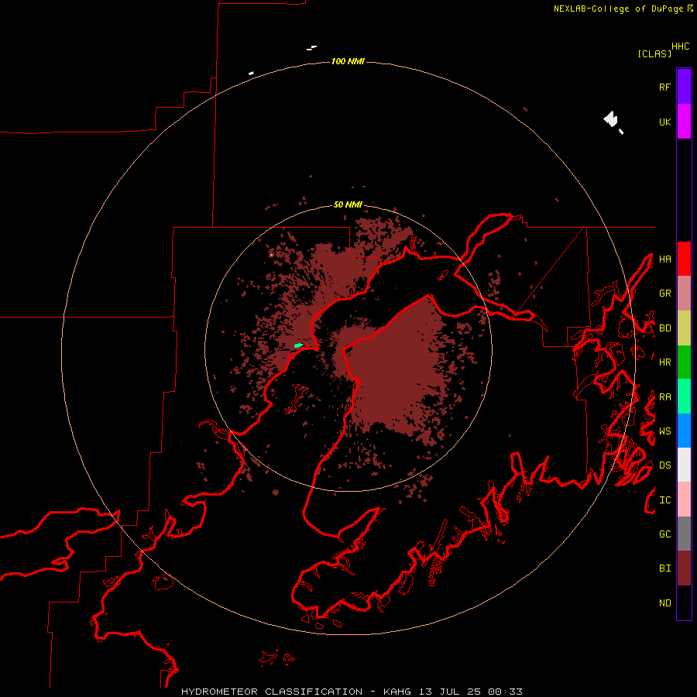Click the [CLAS] units label
This screenshot has width=697, height=697.
click(x=654, y=53)
